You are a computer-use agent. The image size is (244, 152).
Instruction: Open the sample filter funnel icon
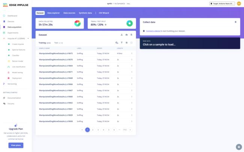click(122, 43)
